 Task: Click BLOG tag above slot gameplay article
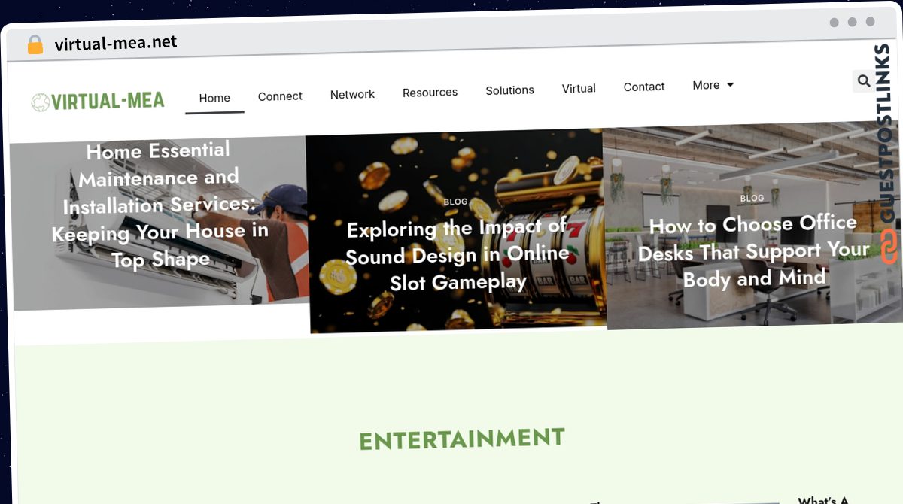click(455, 202)
